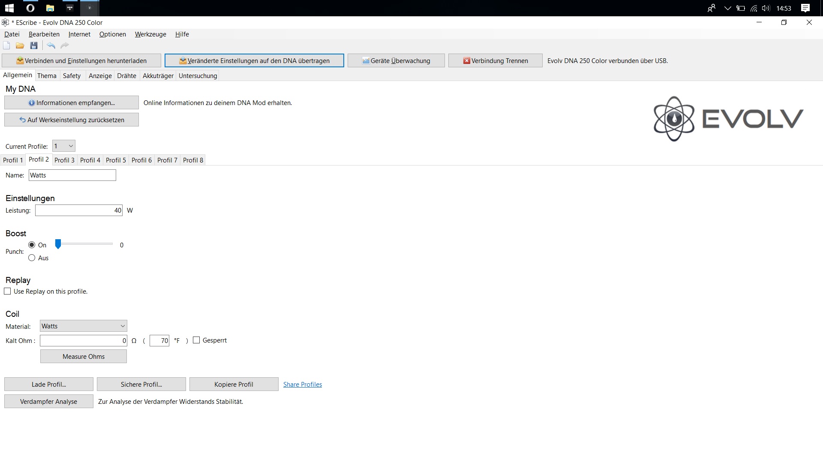The image size is (823, 463).
Task: Open Windows Start menu
Action: pyautogui.click(x=9, y=8)
